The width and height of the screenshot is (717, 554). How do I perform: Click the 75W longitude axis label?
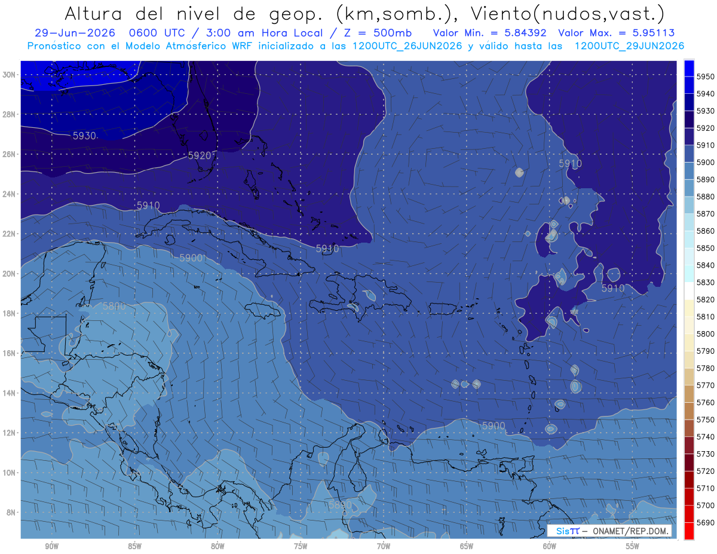[301, 546]
